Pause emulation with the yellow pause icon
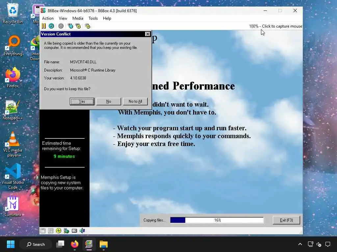Screen dimensions: 337x252 [x=44, y=26]
